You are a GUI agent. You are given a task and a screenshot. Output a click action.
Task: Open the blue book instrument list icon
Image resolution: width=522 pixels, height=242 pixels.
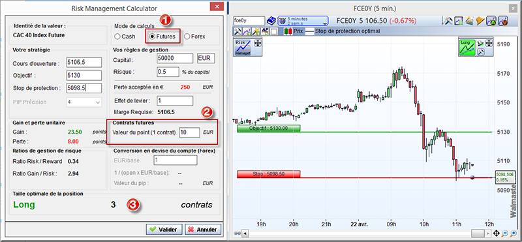click(x=271, y=21)
